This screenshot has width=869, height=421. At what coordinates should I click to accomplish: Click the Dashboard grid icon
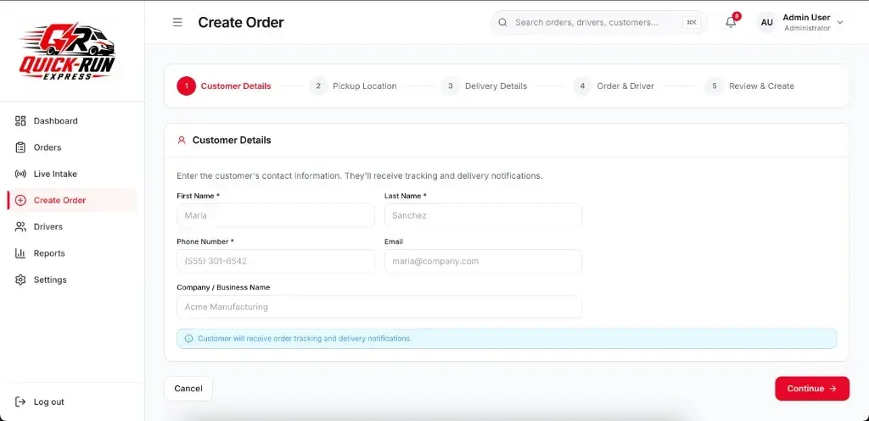(20, 120)
